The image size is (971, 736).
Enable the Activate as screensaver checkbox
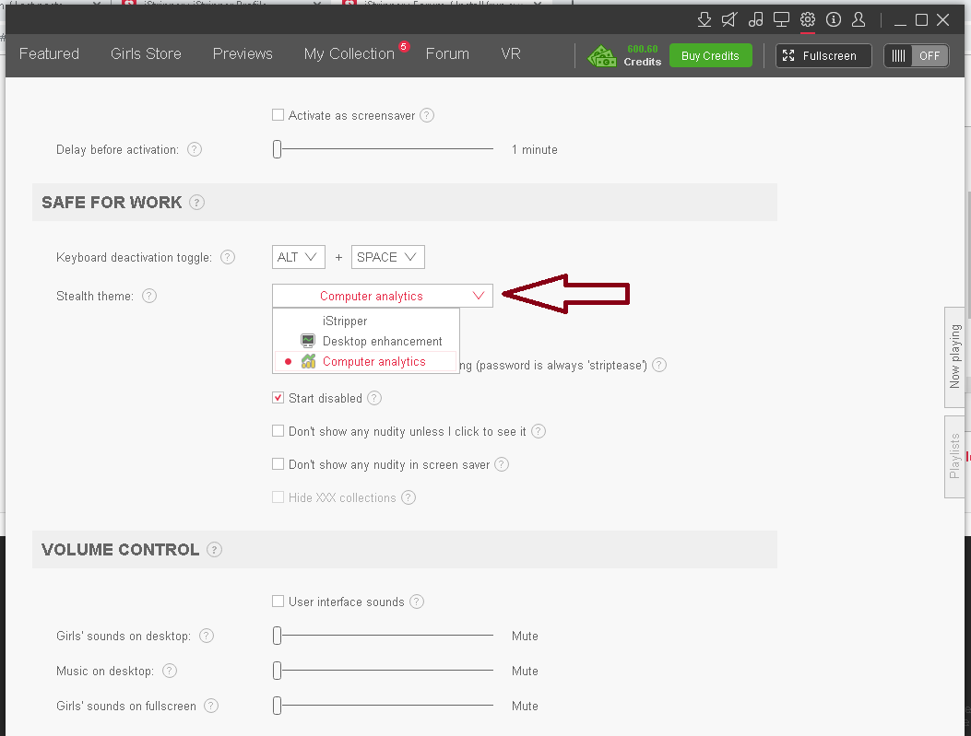[278, 115]
